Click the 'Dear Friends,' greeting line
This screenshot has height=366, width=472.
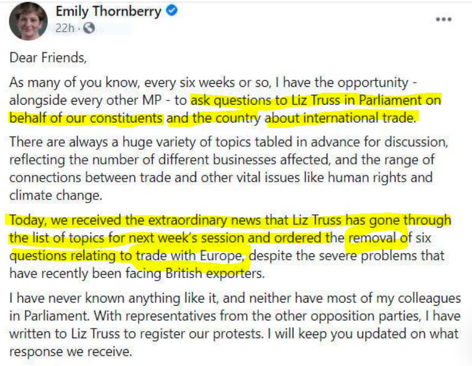(x=48, y=57)
